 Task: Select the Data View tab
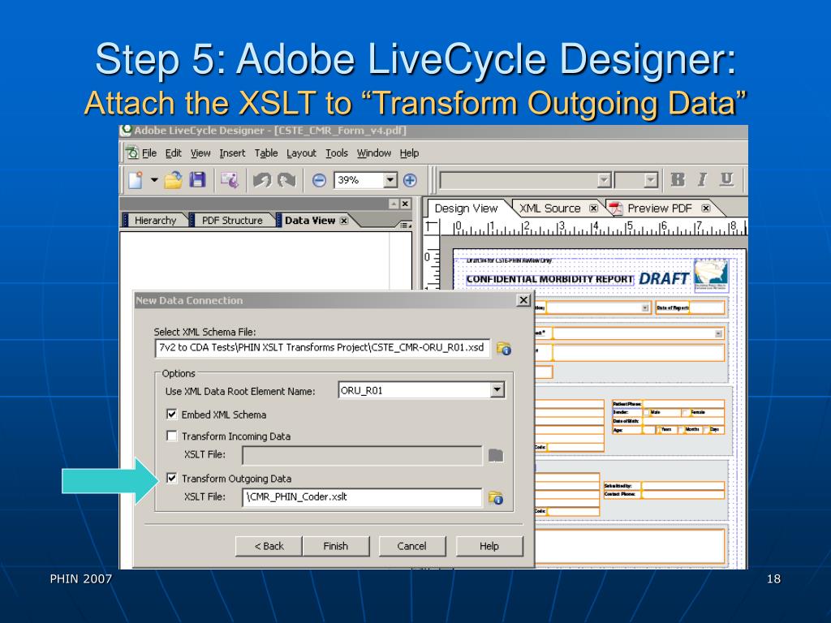point(309,221)
